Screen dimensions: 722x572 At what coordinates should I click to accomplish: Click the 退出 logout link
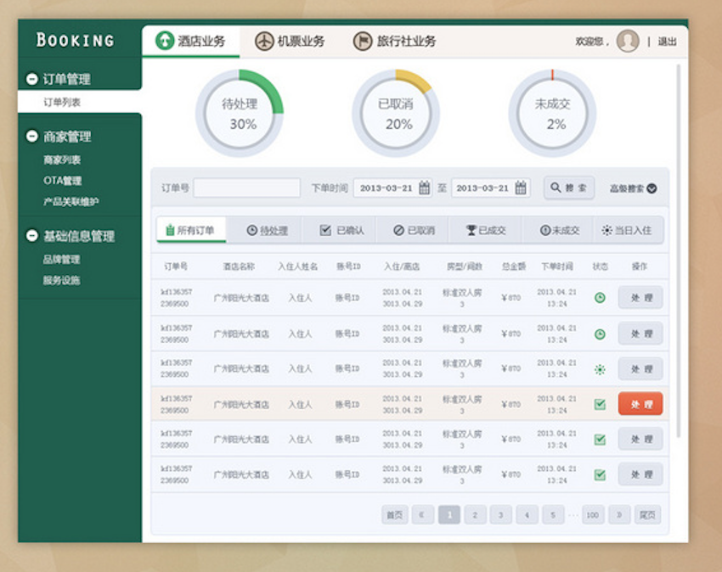coord(668,41)
